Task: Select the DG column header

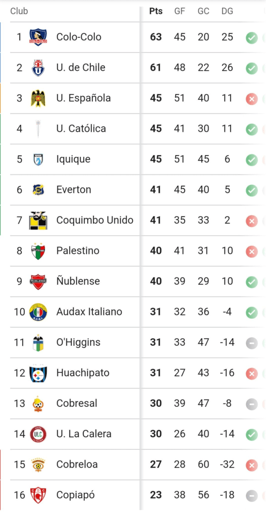Action: (227, 11)
